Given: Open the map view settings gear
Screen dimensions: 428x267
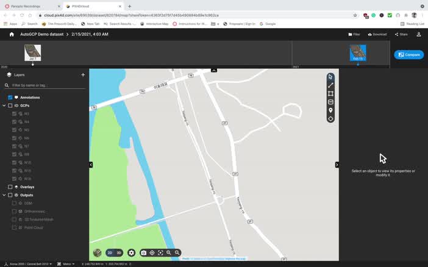Looking at the screenshot, I should click(x=131, y=252).
